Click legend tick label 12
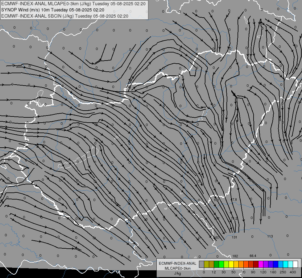Image resolution: width=302 pixels, height=278 pixels. point(213,272)
